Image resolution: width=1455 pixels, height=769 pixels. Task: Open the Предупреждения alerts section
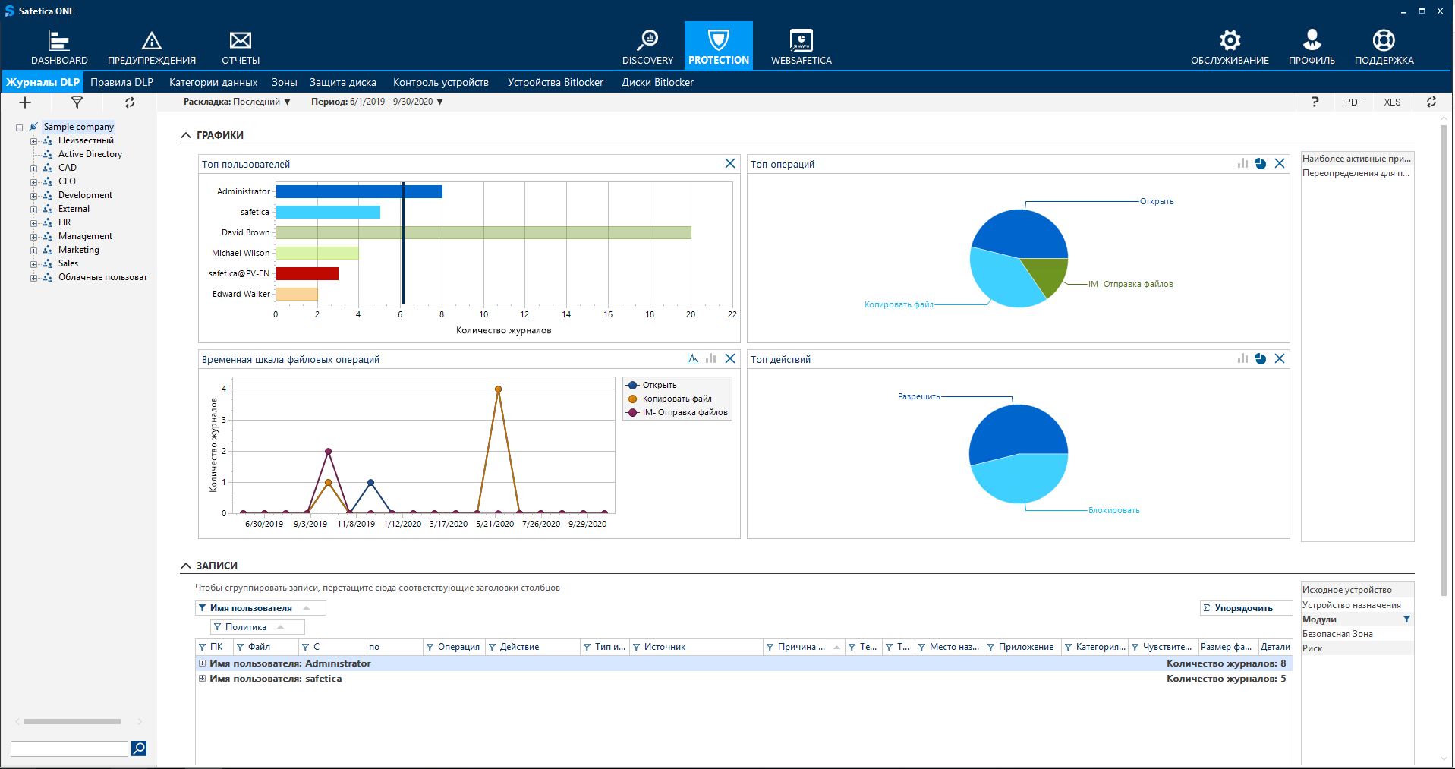point(151,47)
